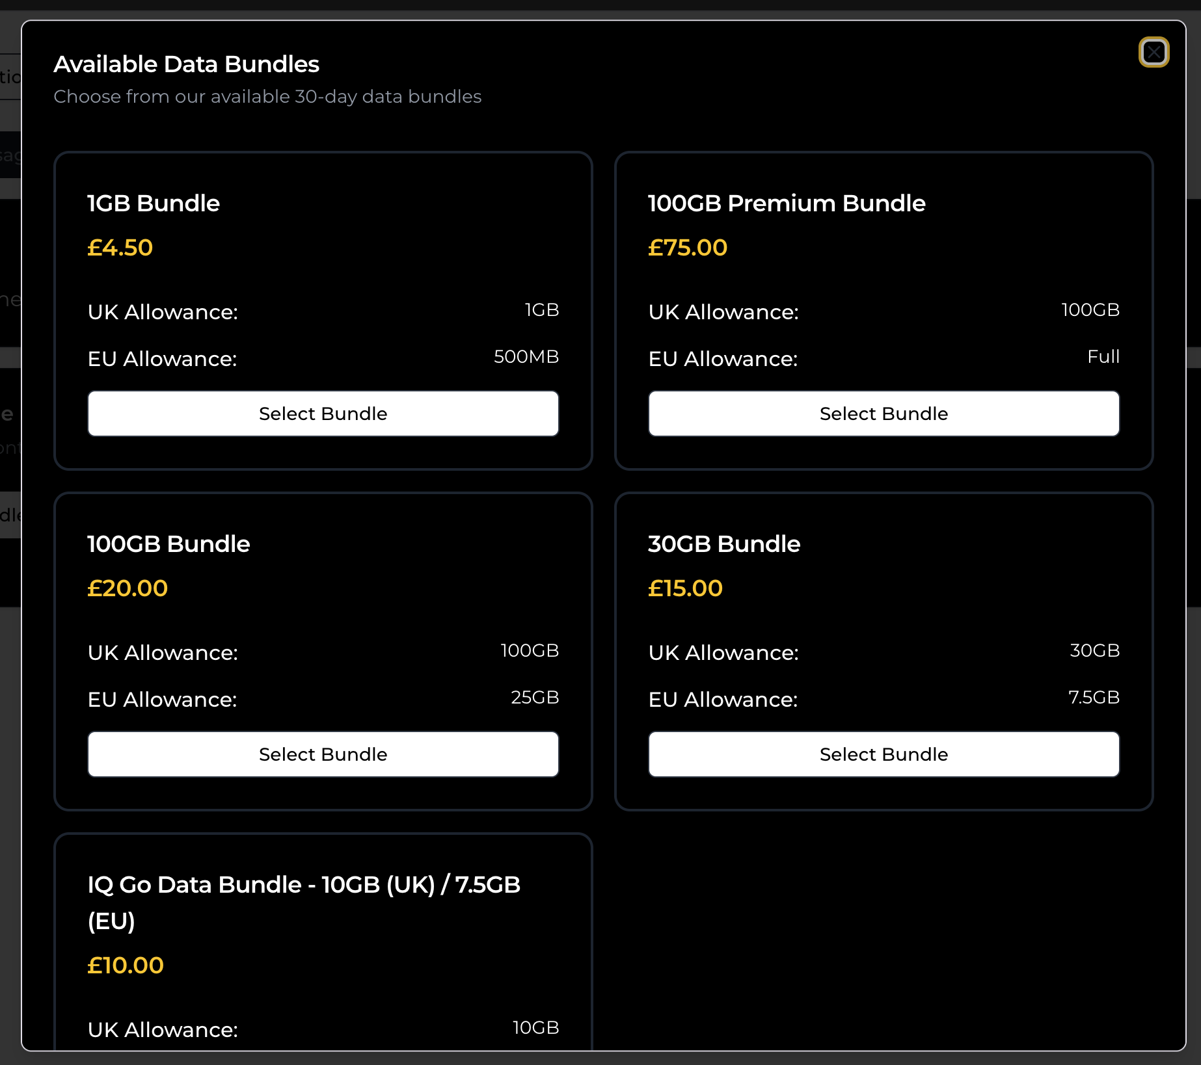Click the Full EU Allowance value
Screen dimensions: 1201x1065
tap(1103, 356)
